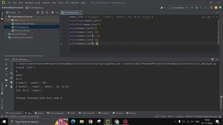Open Version Control tool window
This screenshot has height=125, width=223.
click(x=14, y=113)
